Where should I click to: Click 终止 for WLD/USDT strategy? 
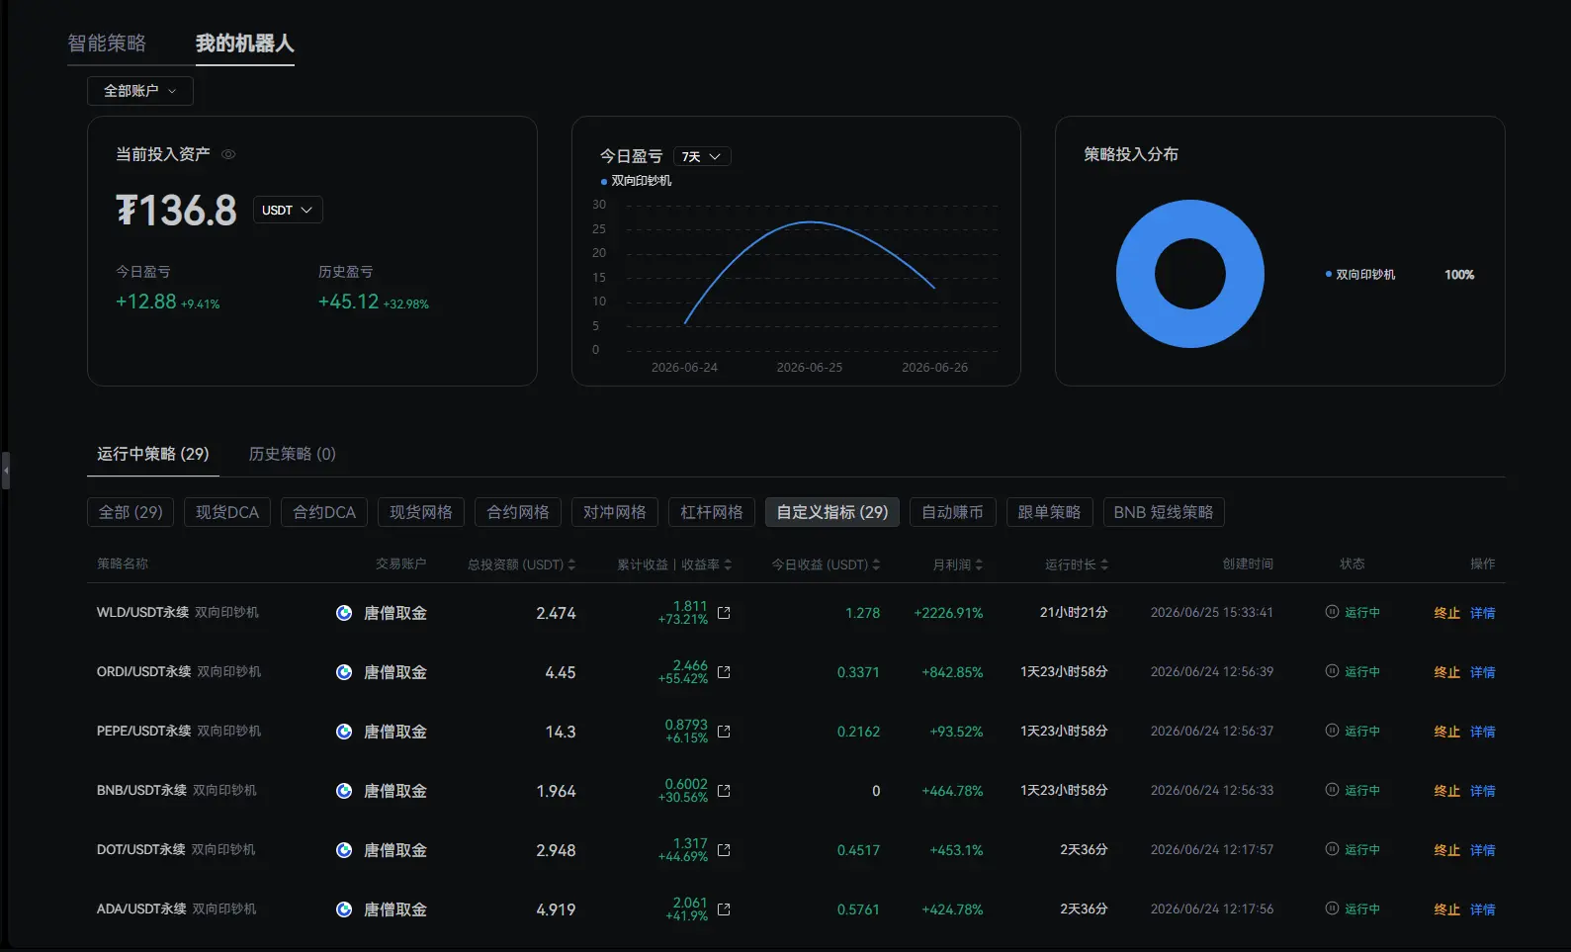[1447, 613]
